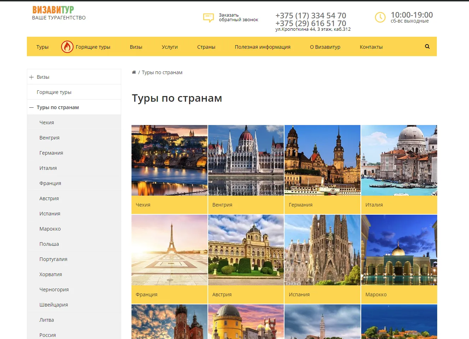This screenshot has width=469, height=339.
Task: Collapse the Туры по странам sidebar section
Action: coord(31,107)
